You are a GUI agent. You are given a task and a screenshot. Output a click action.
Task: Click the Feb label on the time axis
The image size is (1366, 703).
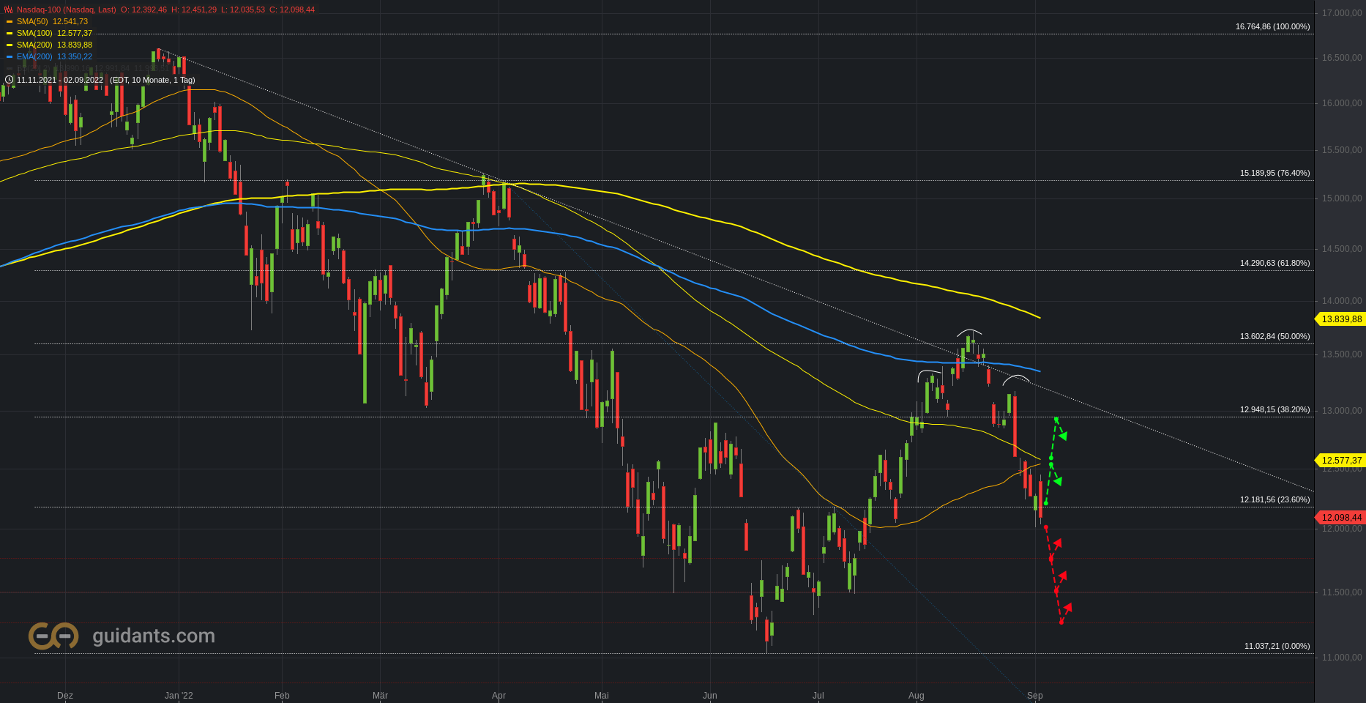282,696
